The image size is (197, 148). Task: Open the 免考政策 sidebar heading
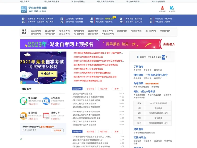pos(138,83)
